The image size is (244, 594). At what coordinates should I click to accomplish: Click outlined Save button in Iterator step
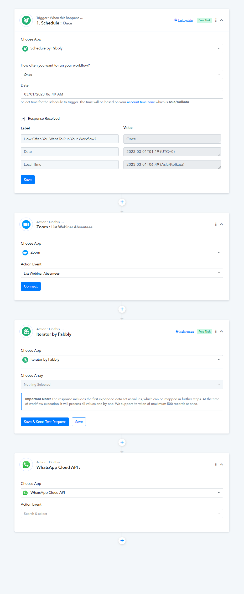(x=79, y=422)
